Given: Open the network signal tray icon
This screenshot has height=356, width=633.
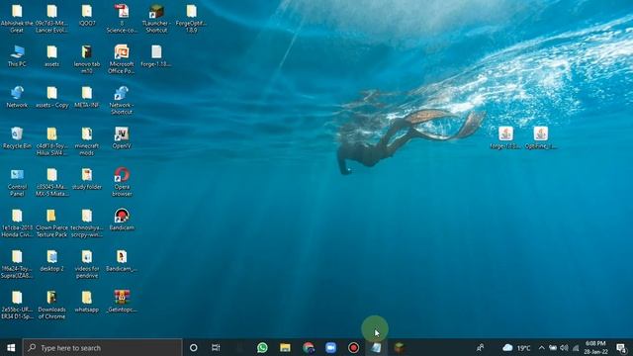Looking at the screenshot, I should (x=576, y=347).
